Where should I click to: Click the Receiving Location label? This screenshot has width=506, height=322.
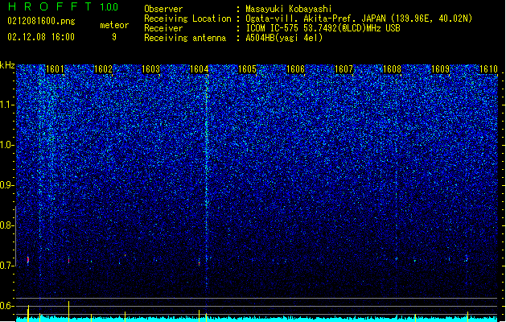point(187,19)
